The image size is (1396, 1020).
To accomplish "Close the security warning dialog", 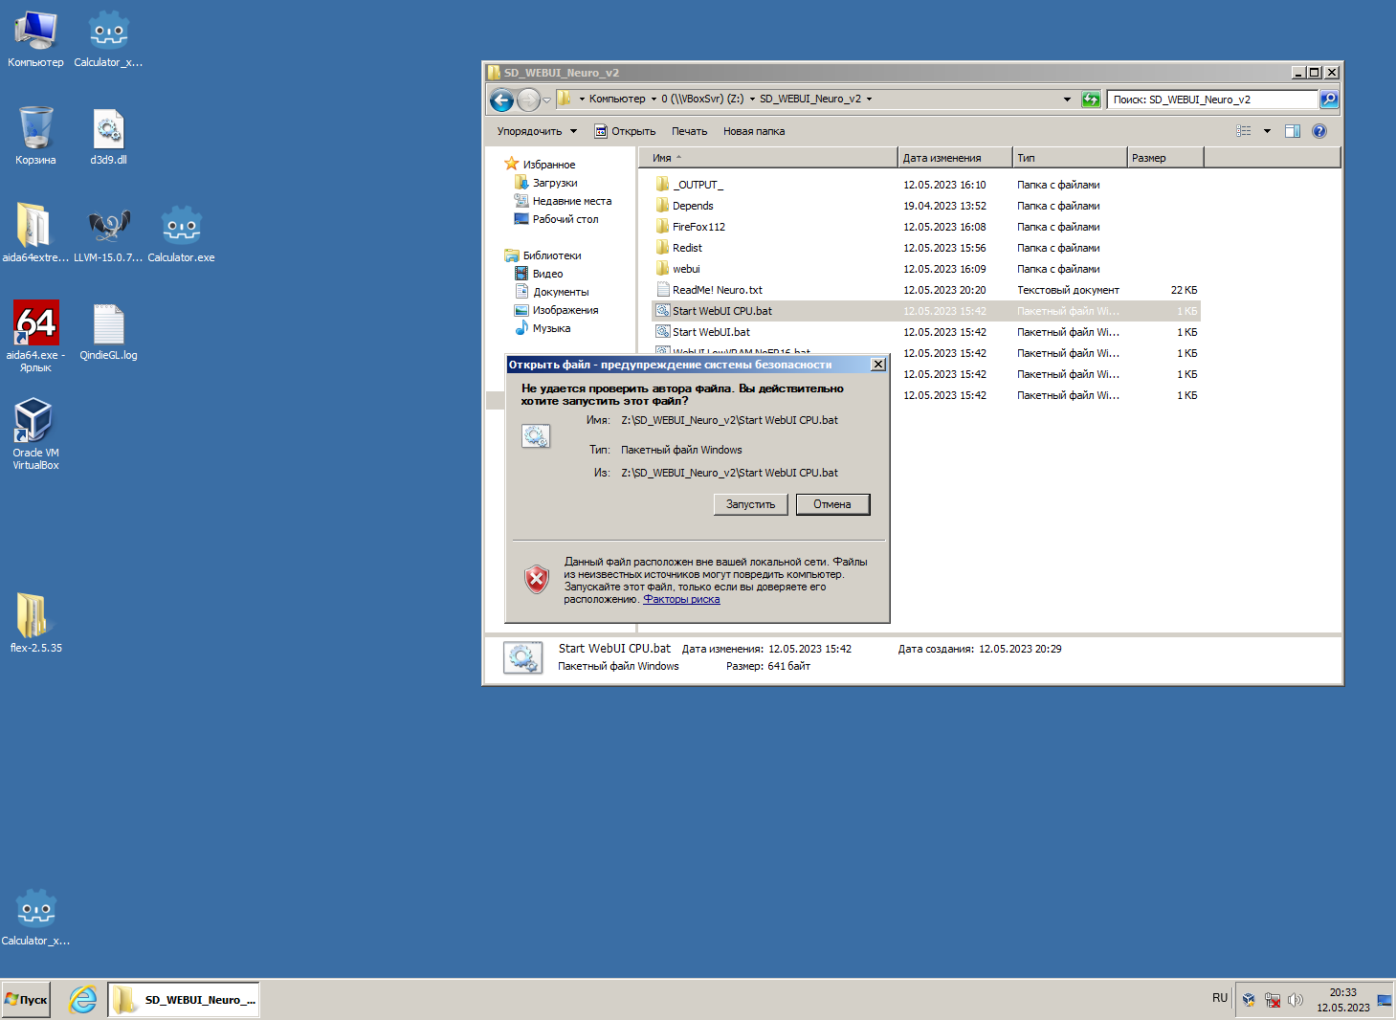I will pos(878,365).
